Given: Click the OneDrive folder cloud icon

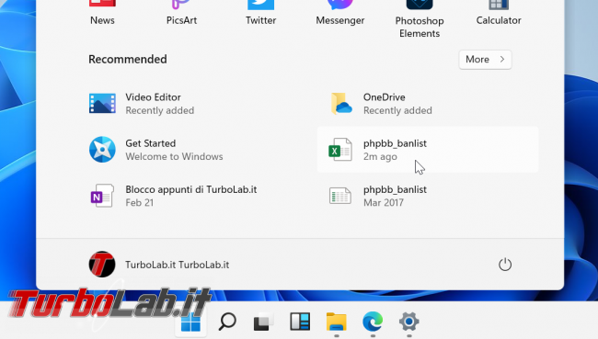Looking at the screenshot, I should pos(340,103).
